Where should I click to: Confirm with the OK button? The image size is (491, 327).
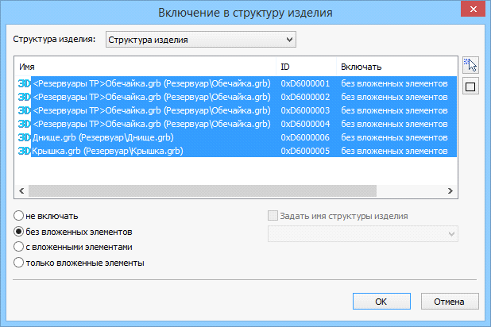click(381, 302)
